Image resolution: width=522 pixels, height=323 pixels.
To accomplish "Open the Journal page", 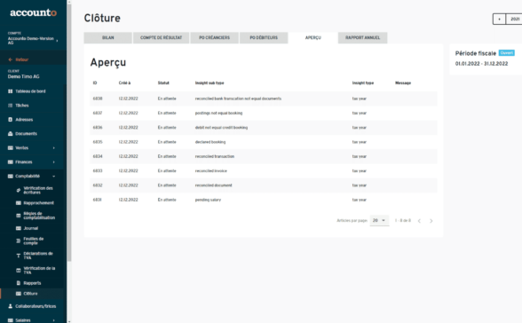I will pos(30,228).
